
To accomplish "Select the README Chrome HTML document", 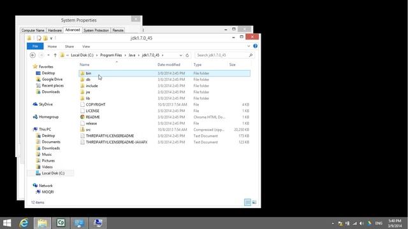I will 164,117.
